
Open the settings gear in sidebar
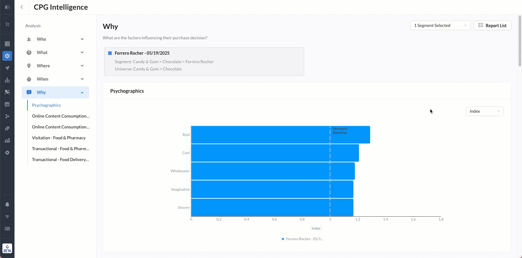(x=7, y=153)
